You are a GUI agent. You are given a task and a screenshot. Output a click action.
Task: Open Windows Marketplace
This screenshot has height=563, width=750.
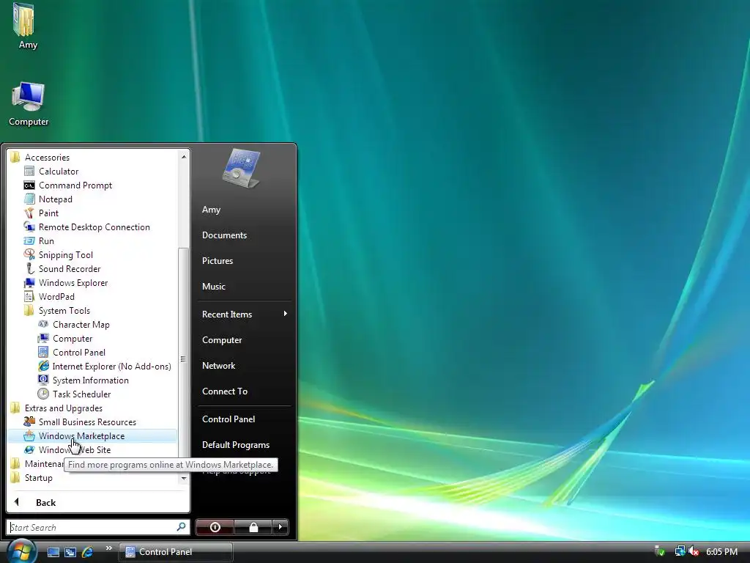[x=92, y=435]
